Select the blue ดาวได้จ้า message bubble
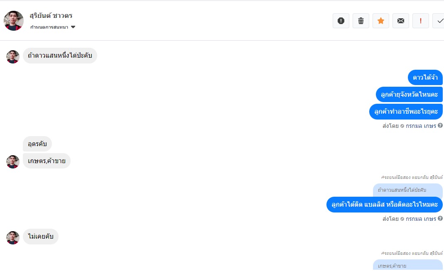The height and width of the screenshot is (271, 444). [x=425, y=78]
